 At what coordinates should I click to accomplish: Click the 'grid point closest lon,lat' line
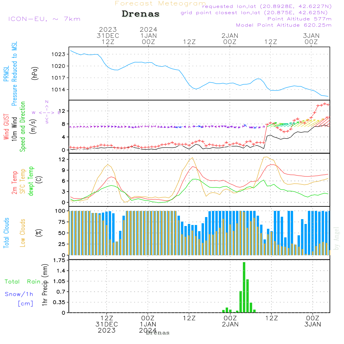click(x=254, y=13)
